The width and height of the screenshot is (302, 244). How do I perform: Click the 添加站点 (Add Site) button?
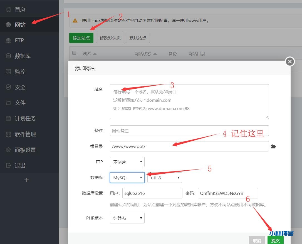[x=81, y=38]
